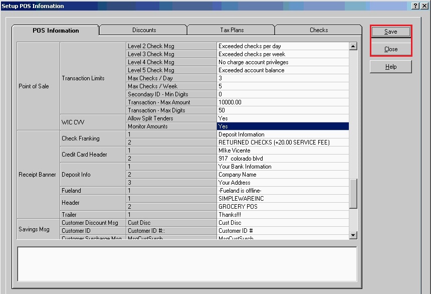Click the Close button
This screenshot has width=431, height=294.
point(390,49)
